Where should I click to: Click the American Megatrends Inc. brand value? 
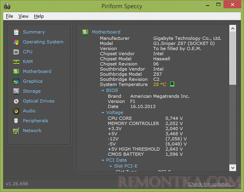(160, 96)
